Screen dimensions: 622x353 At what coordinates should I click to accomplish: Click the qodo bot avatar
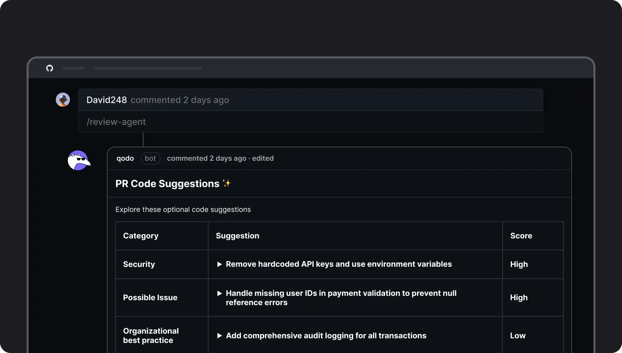[79, 161]
